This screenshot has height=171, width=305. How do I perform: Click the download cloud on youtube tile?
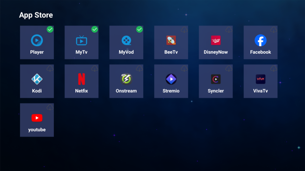[x=50, y=107]
